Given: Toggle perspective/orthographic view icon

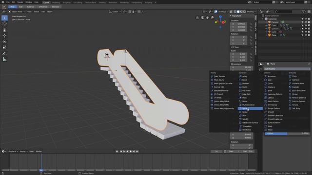Looking at the screenshot, I should tap(197, 17).
